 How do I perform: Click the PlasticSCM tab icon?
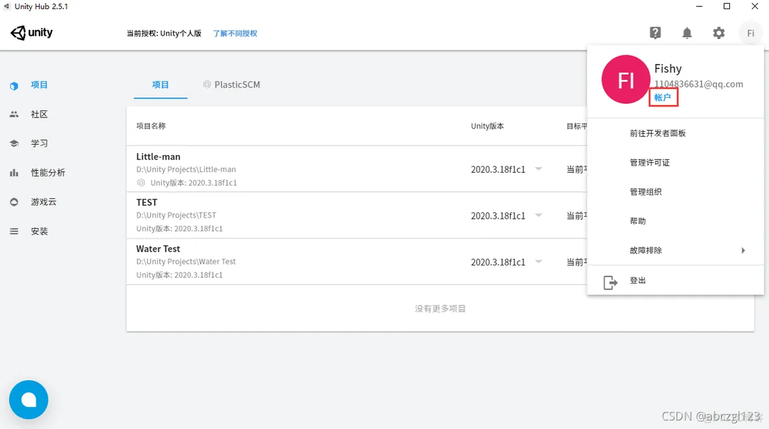(207, 84)
